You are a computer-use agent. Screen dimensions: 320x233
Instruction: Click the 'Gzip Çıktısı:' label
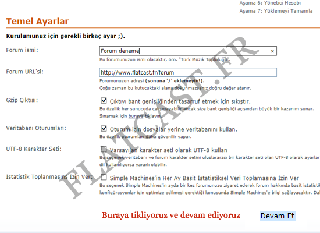click(22, 100)
